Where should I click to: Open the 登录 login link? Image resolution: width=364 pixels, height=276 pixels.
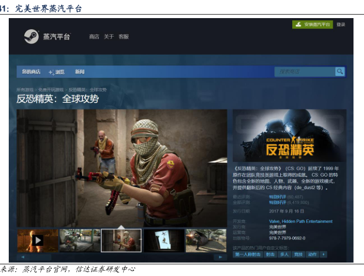(x=341, y=25)
